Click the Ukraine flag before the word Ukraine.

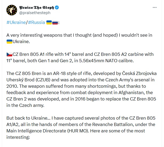pos(9,41)
